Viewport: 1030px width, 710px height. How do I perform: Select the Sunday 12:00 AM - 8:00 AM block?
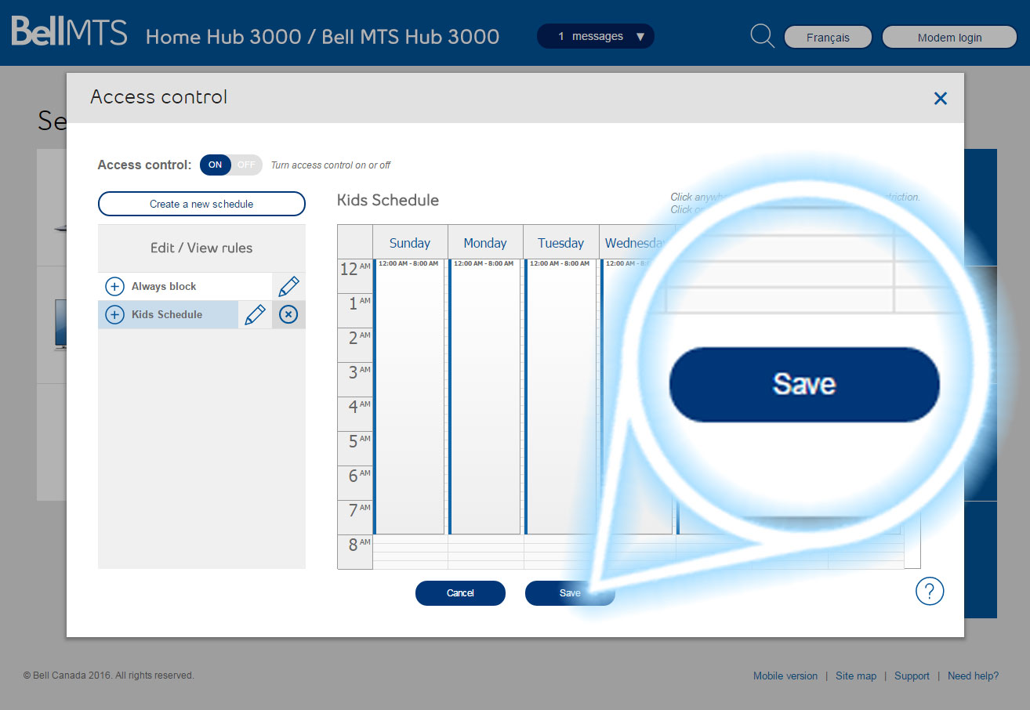409,397
